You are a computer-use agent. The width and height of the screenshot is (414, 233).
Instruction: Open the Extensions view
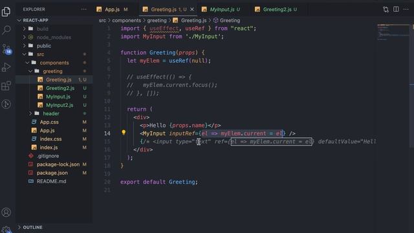tap(6, 86)
